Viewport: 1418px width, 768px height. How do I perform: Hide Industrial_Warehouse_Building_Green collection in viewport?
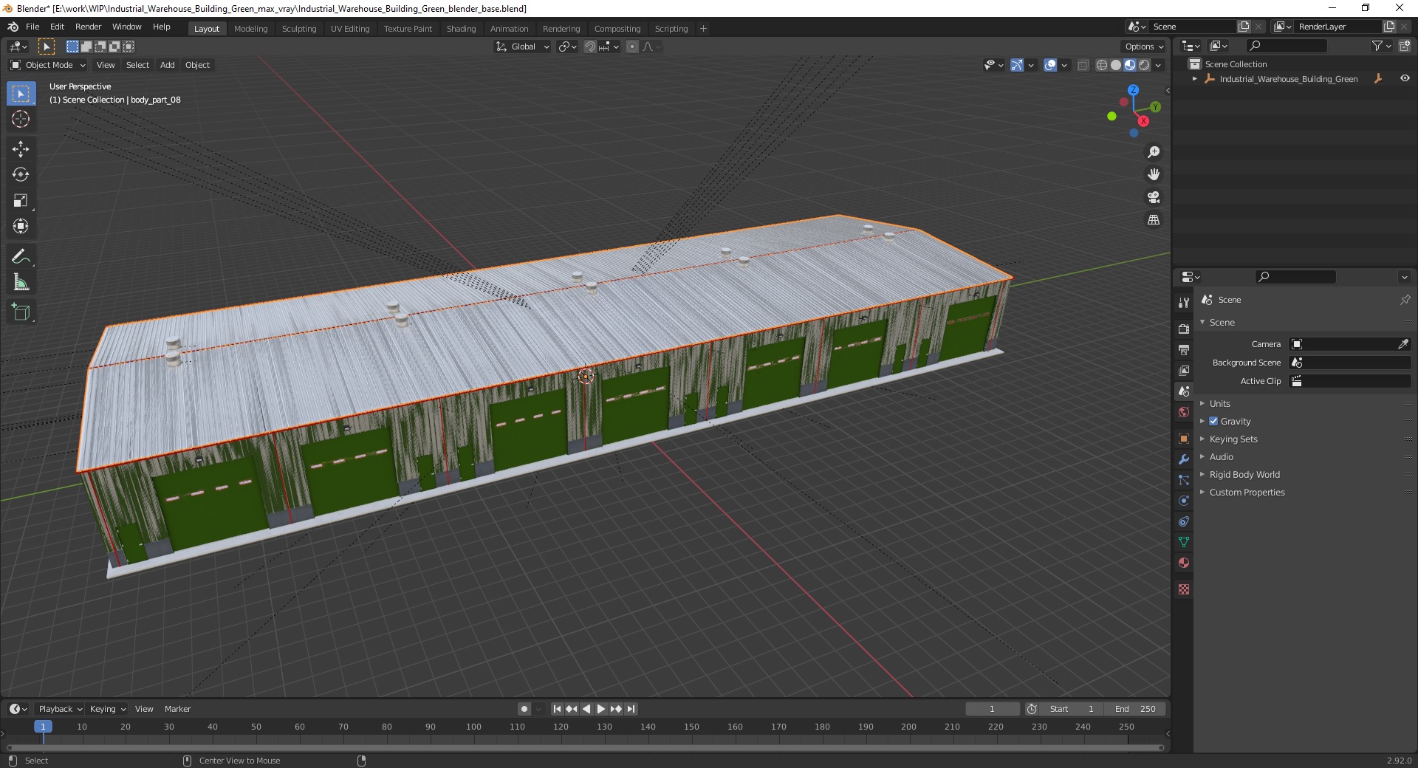[1405, 78]
